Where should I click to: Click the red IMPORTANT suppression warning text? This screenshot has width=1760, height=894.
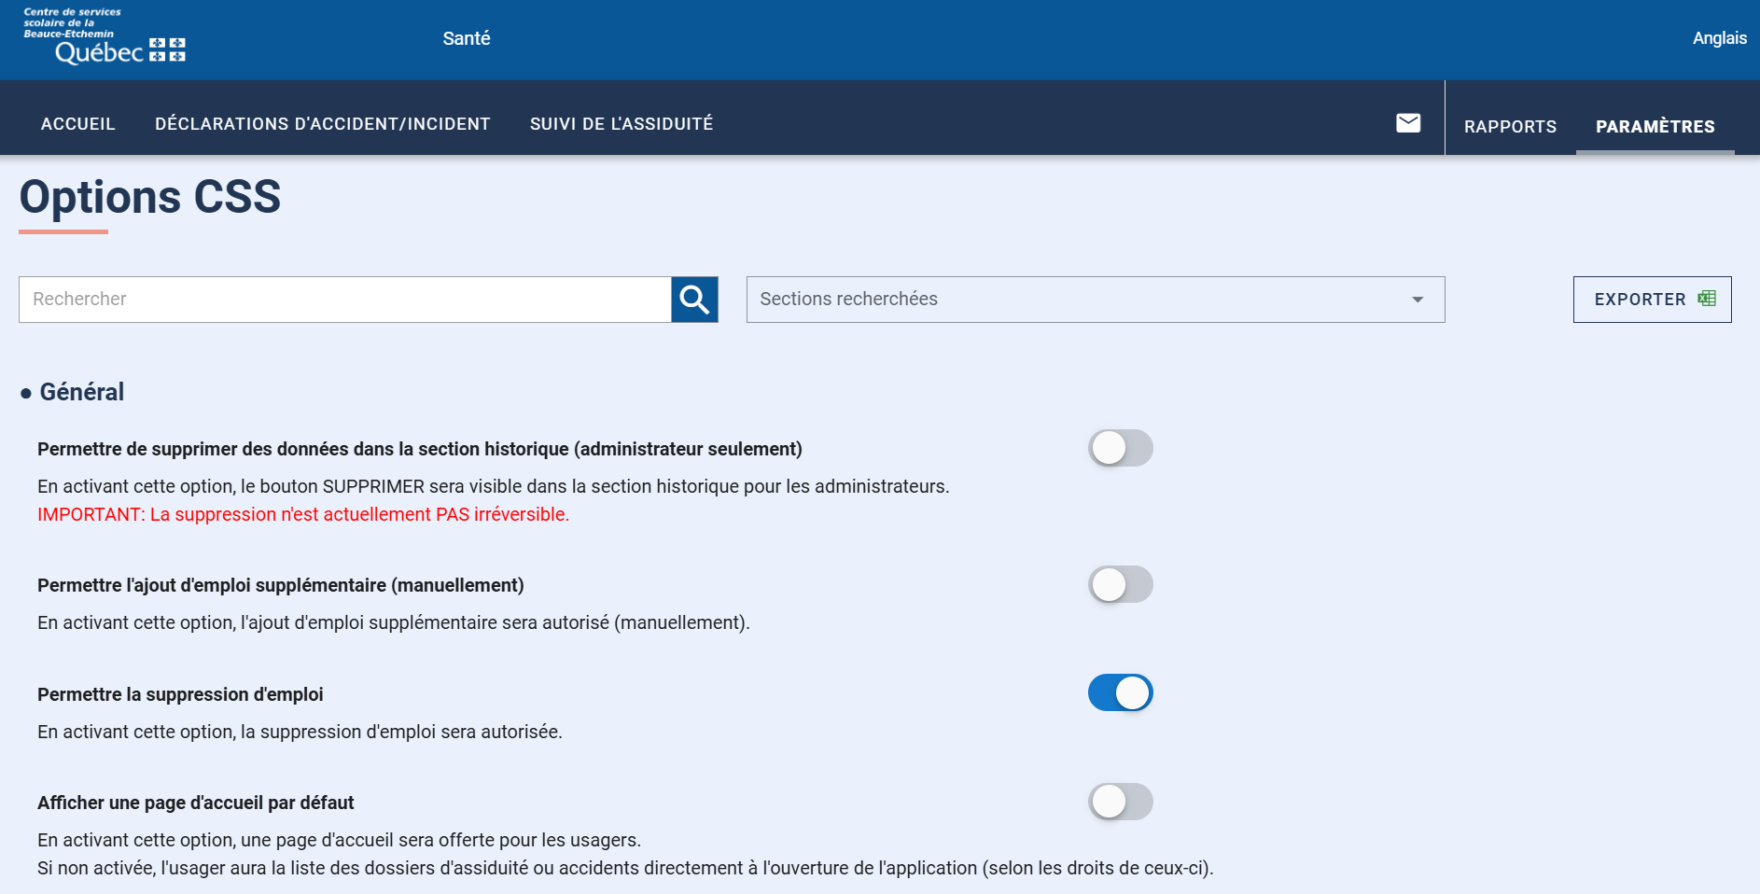pos(303,514)
